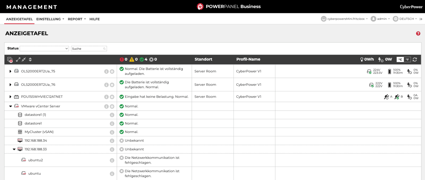Screen dimensions: 425x180
Task: Click 'Server Room' in OLS2000ERT2Ua_76 row
Action: coord(205,85)
